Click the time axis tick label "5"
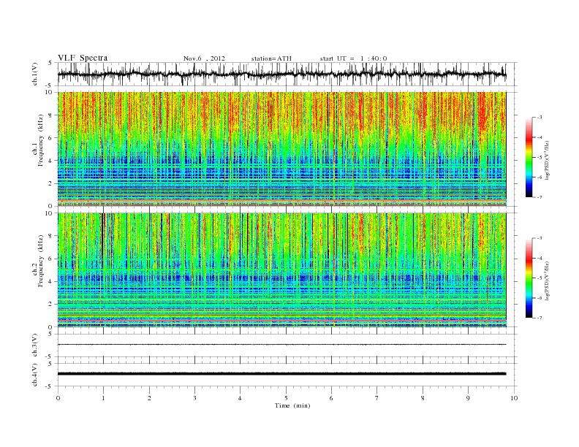 (286, 398)
